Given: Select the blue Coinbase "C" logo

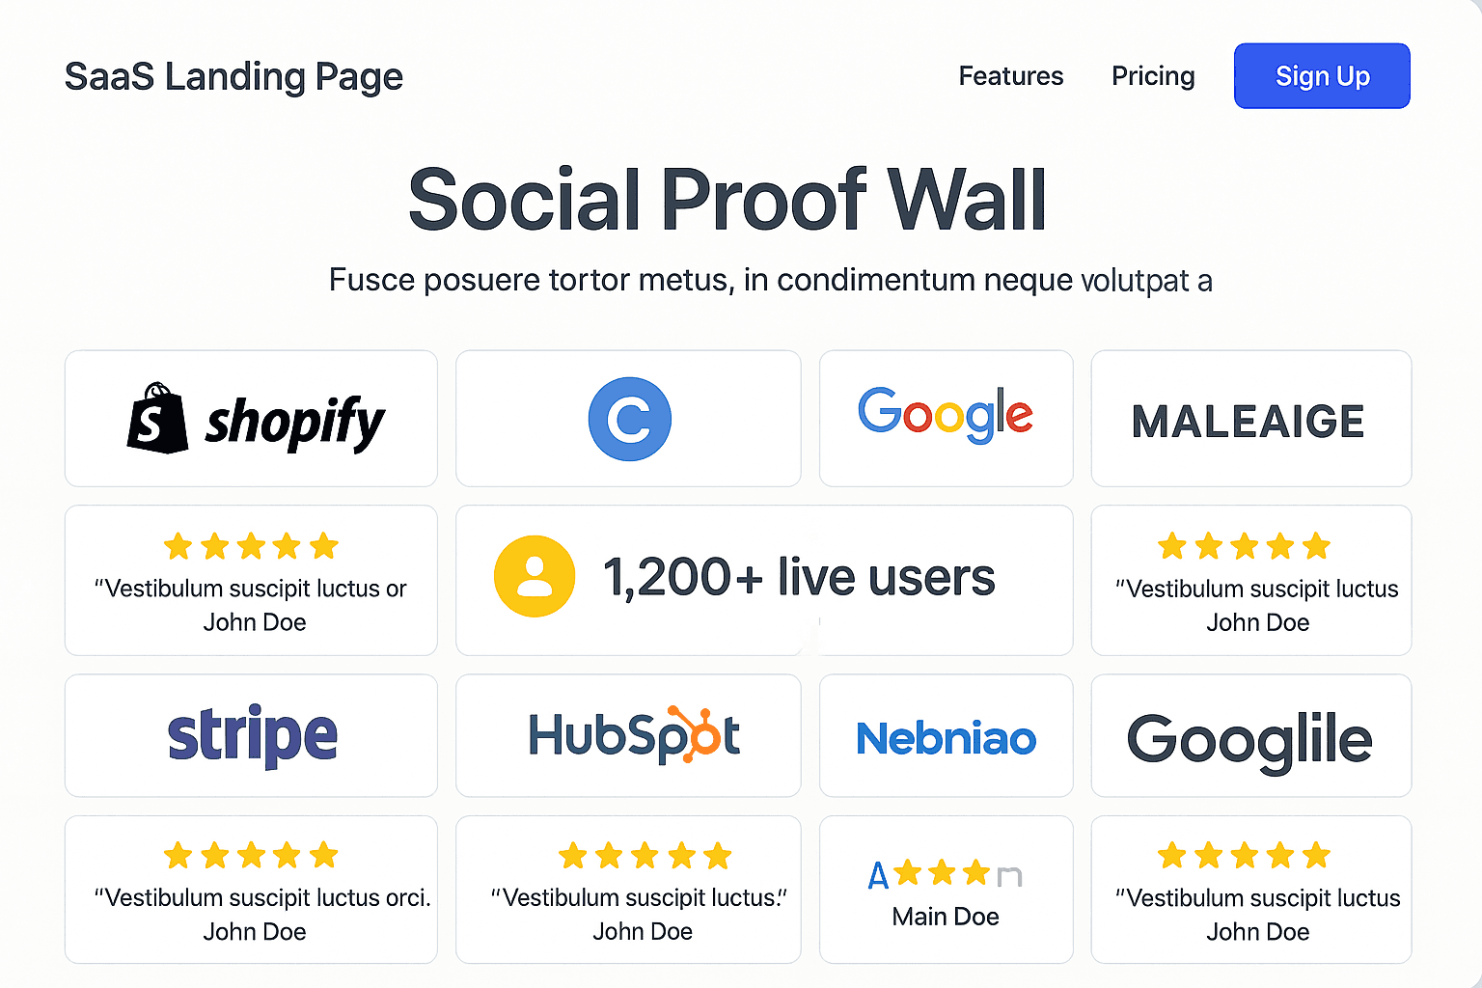Looking at the screenshot, I should point(628,418).
